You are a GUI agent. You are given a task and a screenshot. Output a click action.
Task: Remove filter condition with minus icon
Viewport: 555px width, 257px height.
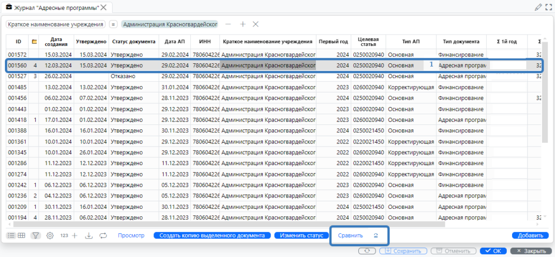point(228,24)
